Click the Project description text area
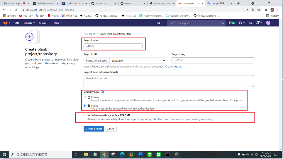This screenshot has width=283, height=159. coord(169,81)
